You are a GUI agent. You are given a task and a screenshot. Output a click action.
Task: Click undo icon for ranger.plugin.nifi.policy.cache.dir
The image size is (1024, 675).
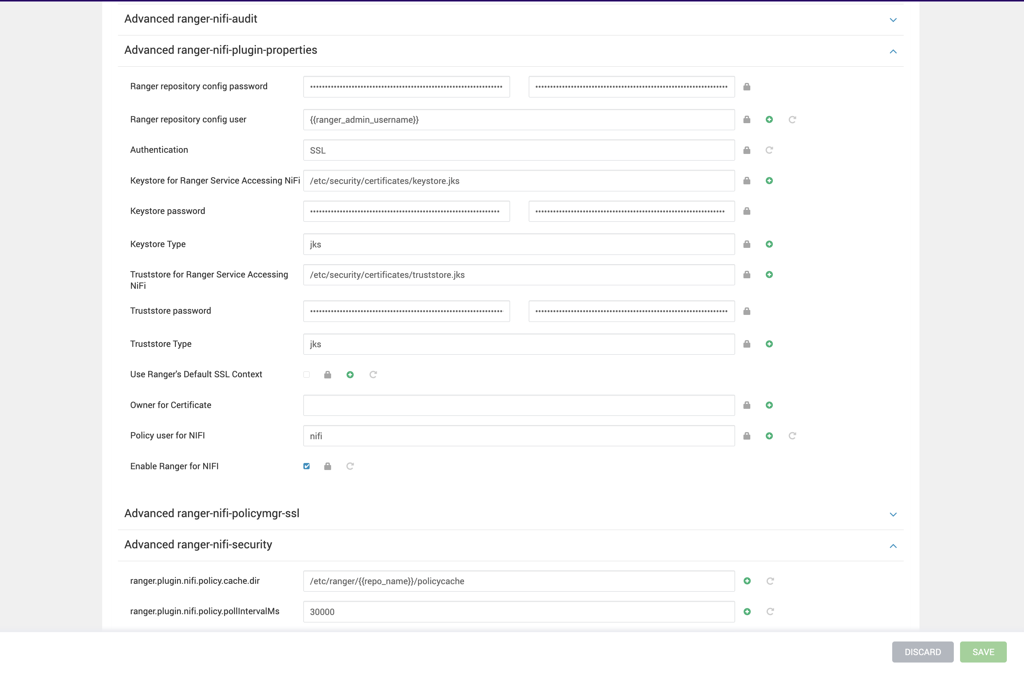click(x=770, y=581)
